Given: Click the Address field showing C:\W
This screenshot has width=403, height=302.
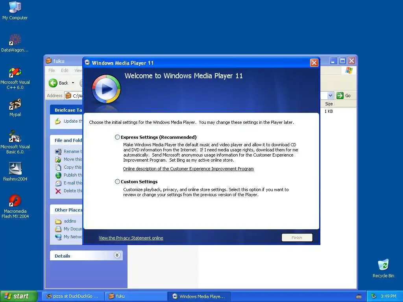Looking at the screenshot, I should [74, 96].
